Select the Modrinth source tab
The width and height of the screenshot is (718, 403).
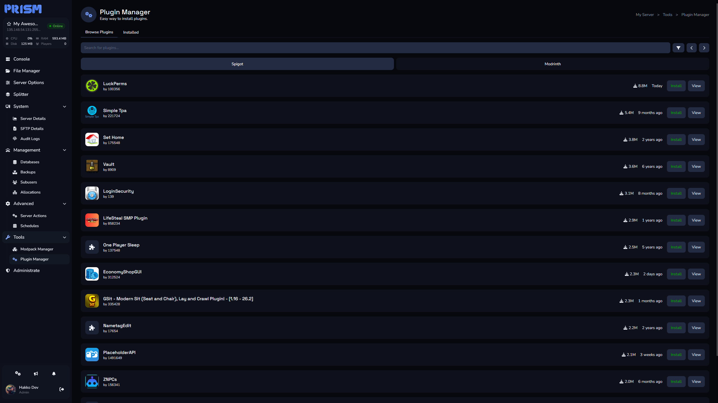(553, 64)
